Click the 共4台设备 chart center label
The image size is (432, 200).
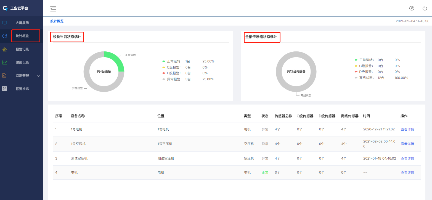(104, 71)
